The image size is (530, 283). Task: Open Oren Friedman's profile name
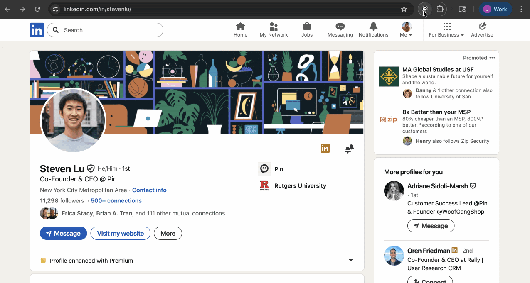tap(429, 251)
